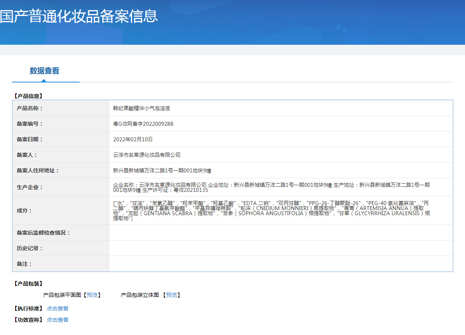465x335 pixels.
Task: Select product name 韩纪果酸精华小气泡溶液
Action: (x=142, y=108)
